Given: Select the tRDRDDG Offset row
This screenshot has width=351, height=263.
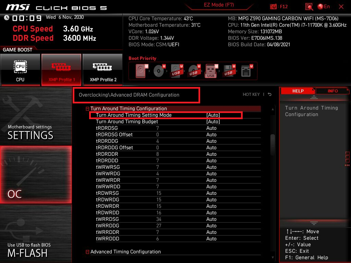Looking at the screenshot, I should point(178,148).
